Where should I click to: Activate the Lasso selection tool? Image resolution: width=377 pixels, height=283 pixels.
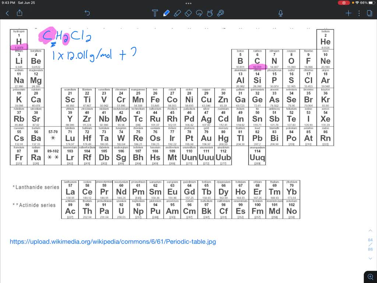(x=199, y=13)
